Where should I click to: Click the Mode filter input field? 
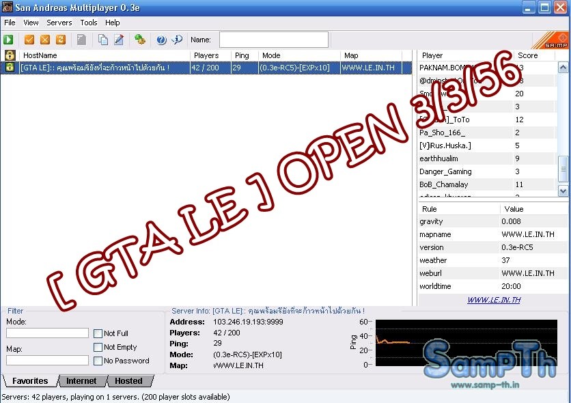[47, 333]
